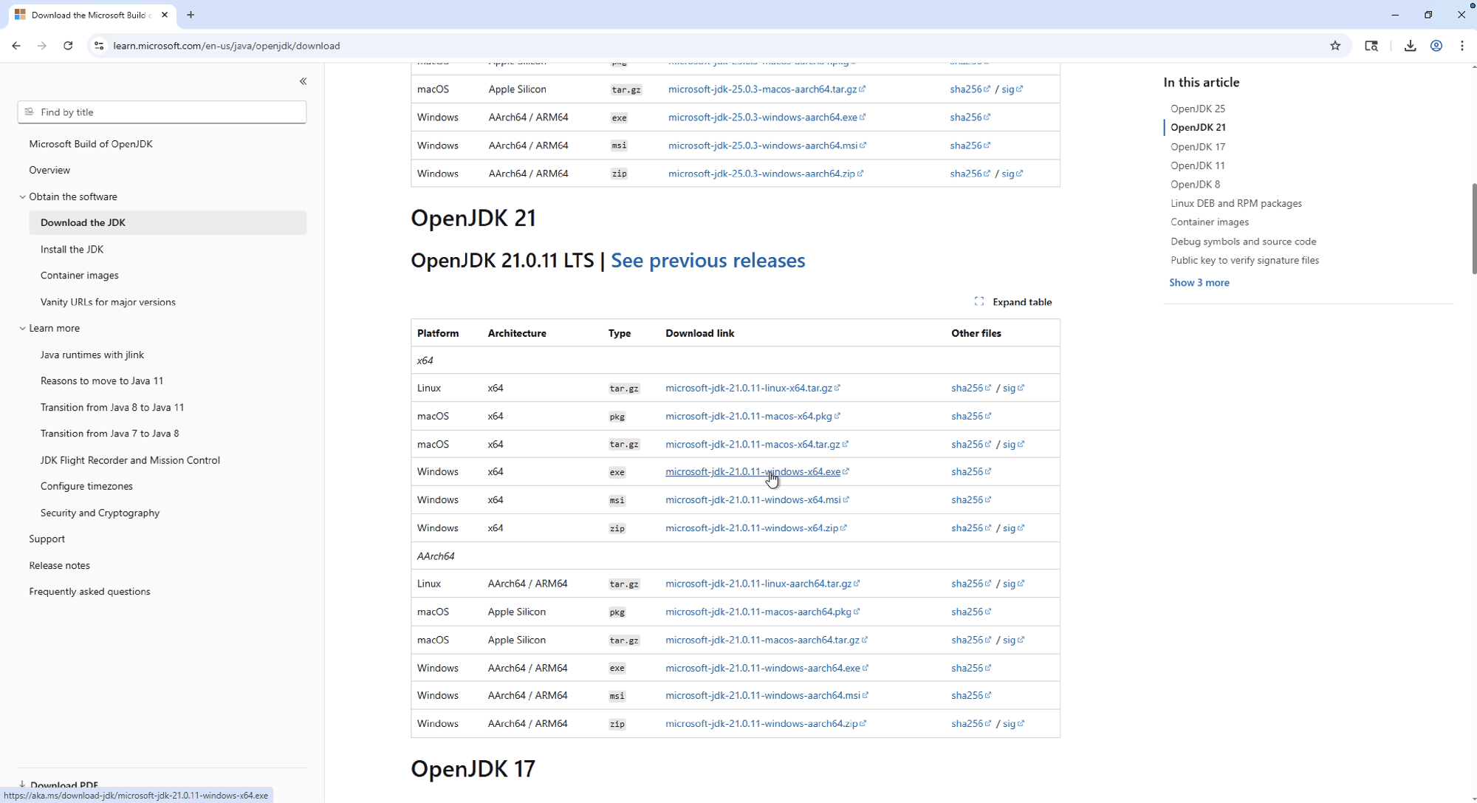The width and height of the screenshot is (1477, 803).
Task: Open JDK Flight Recorder and Mission Control
Action: pyautogui.click(x=130, y=460)
